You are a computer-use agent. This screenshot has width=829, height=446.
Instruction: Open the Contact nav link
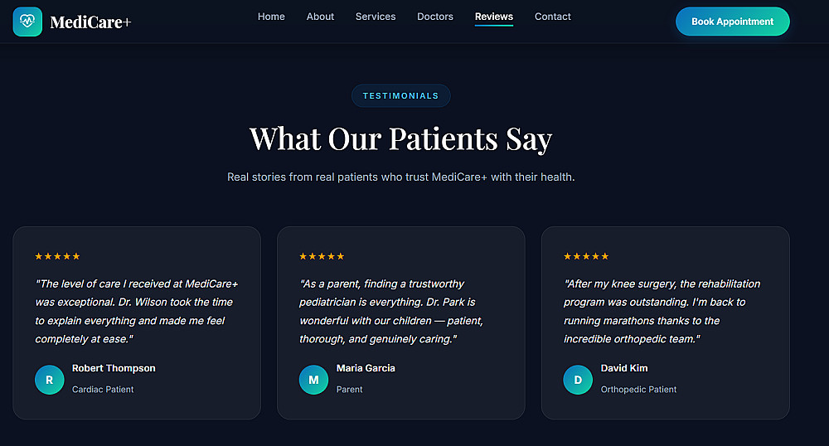[x=553, y=17]
